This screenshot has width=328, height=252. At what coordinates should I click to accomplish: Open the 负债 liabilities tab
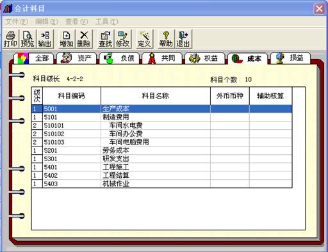pyautogui.click(x=119, y=58)
